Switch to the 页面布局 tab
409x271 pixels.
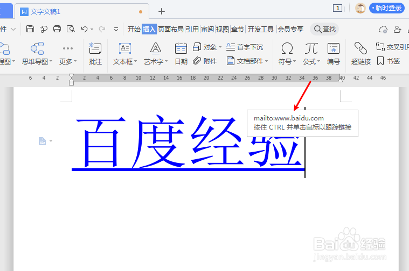[x=171, y=29]
